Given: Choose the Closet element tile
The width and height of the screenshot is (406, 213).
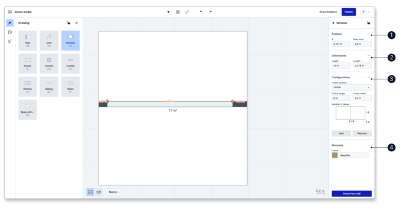Looking at the screenshot, I should (28, 64).
